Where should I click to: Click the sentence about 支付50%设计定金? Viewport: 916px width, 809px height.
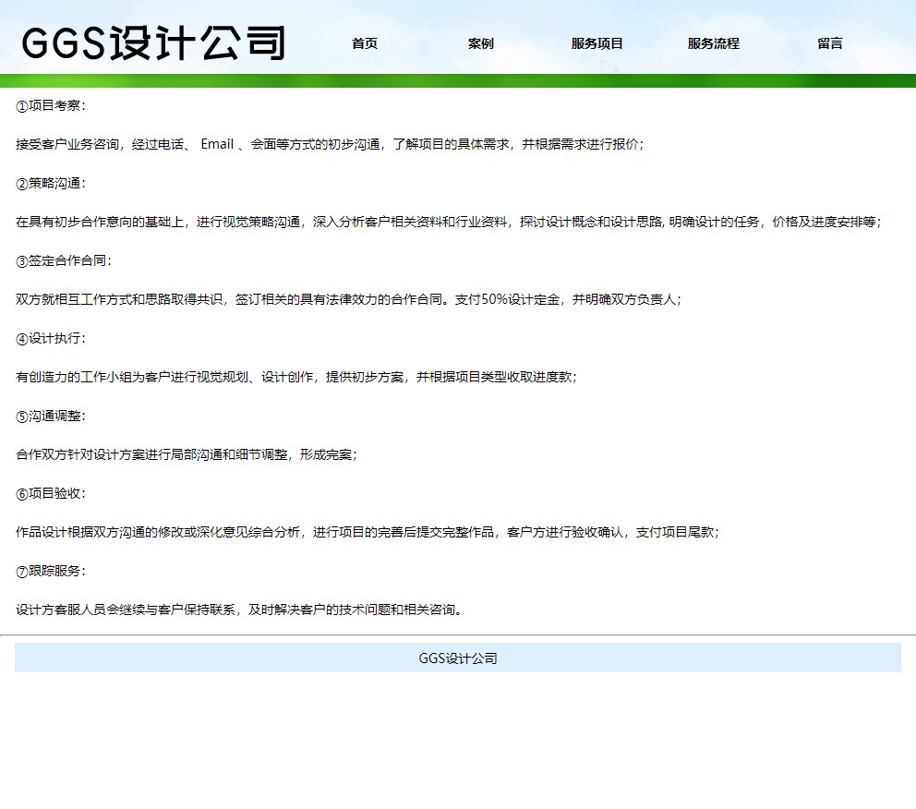[349, 299]
